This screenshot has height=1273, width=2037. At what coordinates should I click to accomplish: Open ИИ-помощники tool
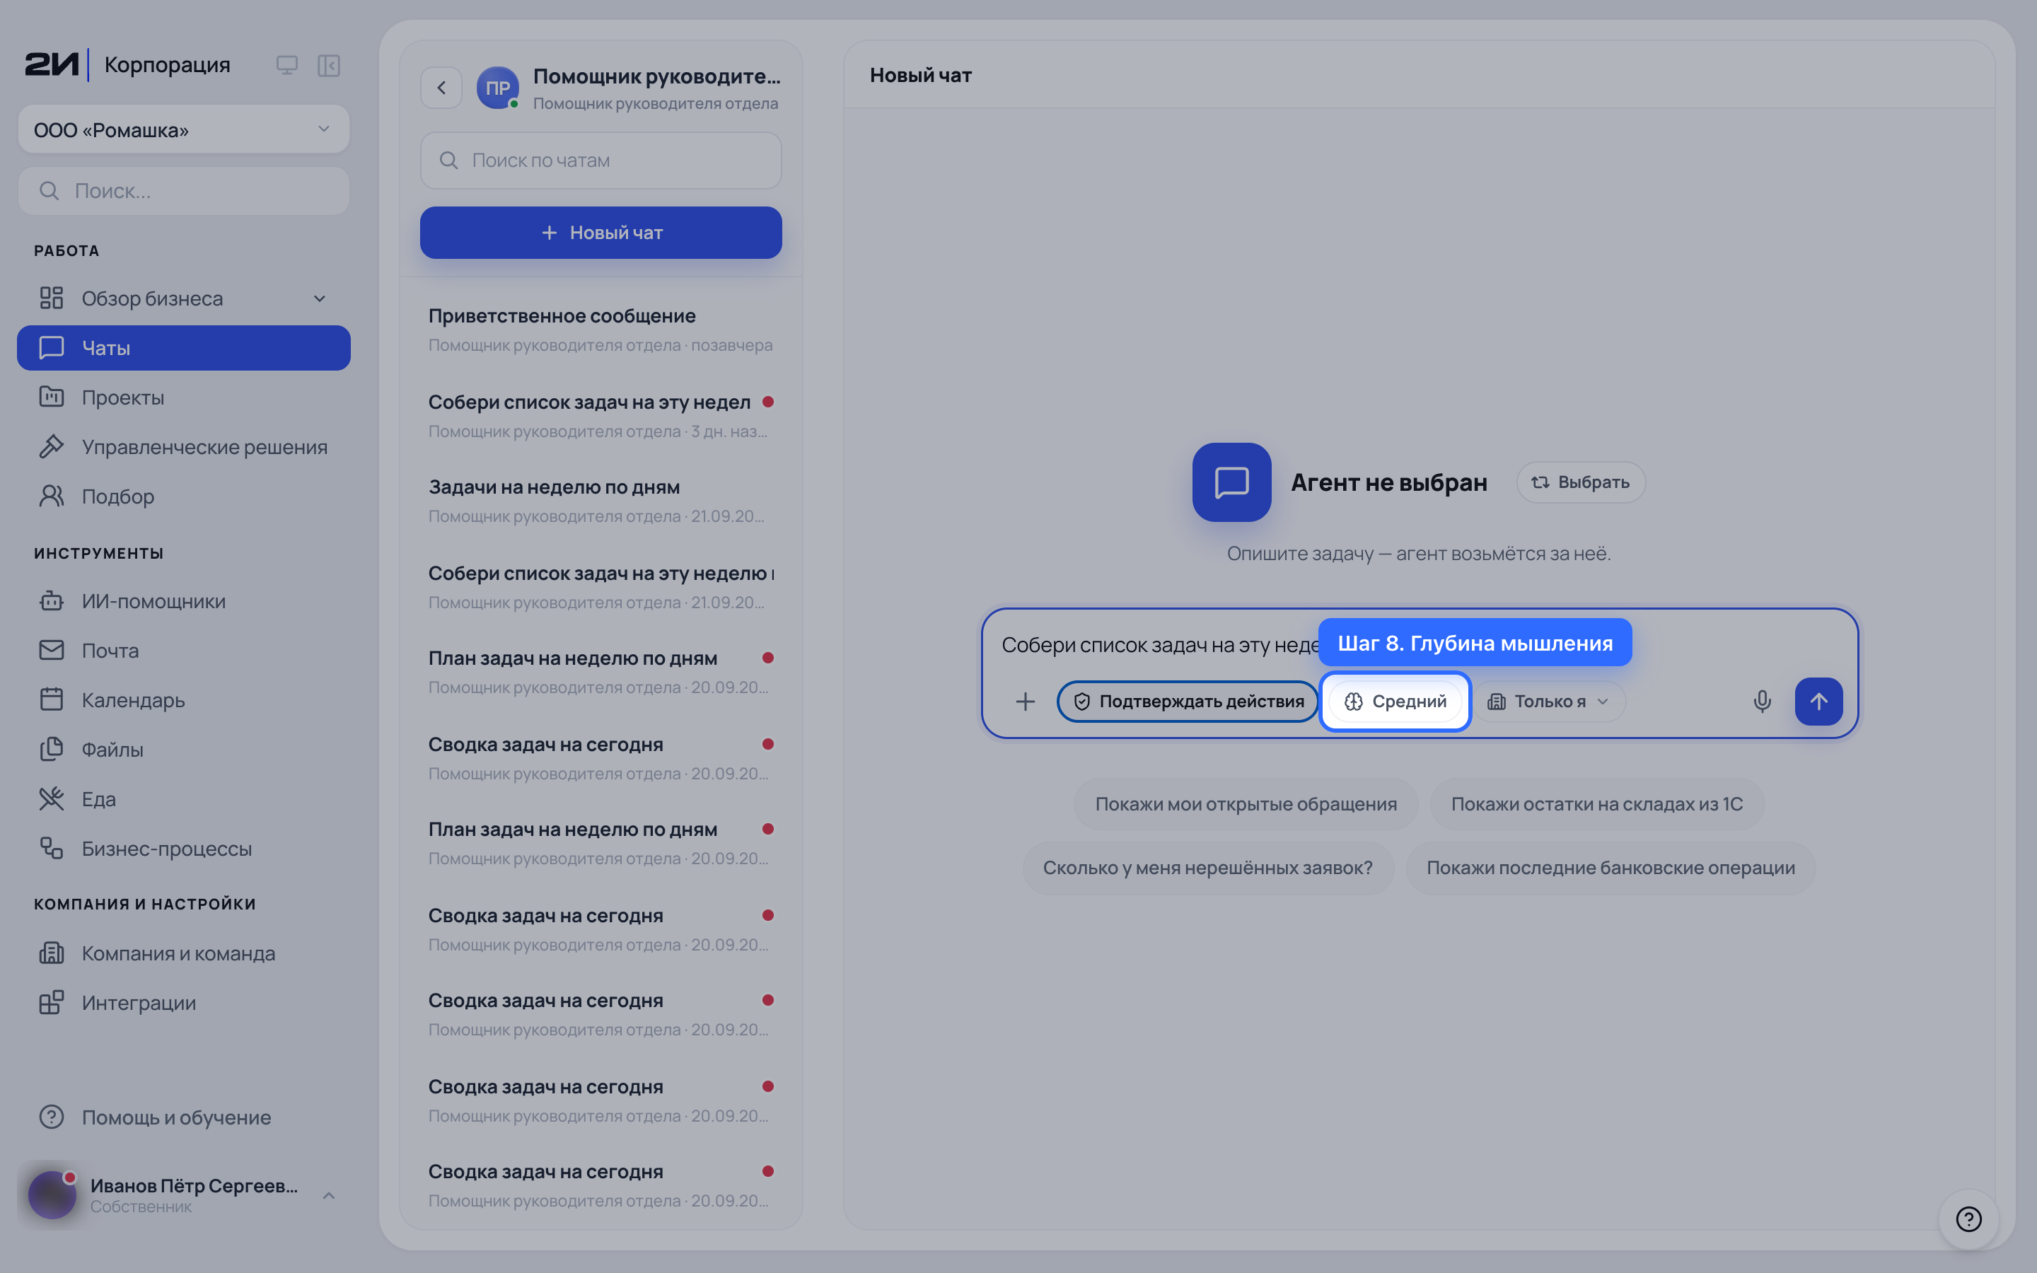click(183, 601)
